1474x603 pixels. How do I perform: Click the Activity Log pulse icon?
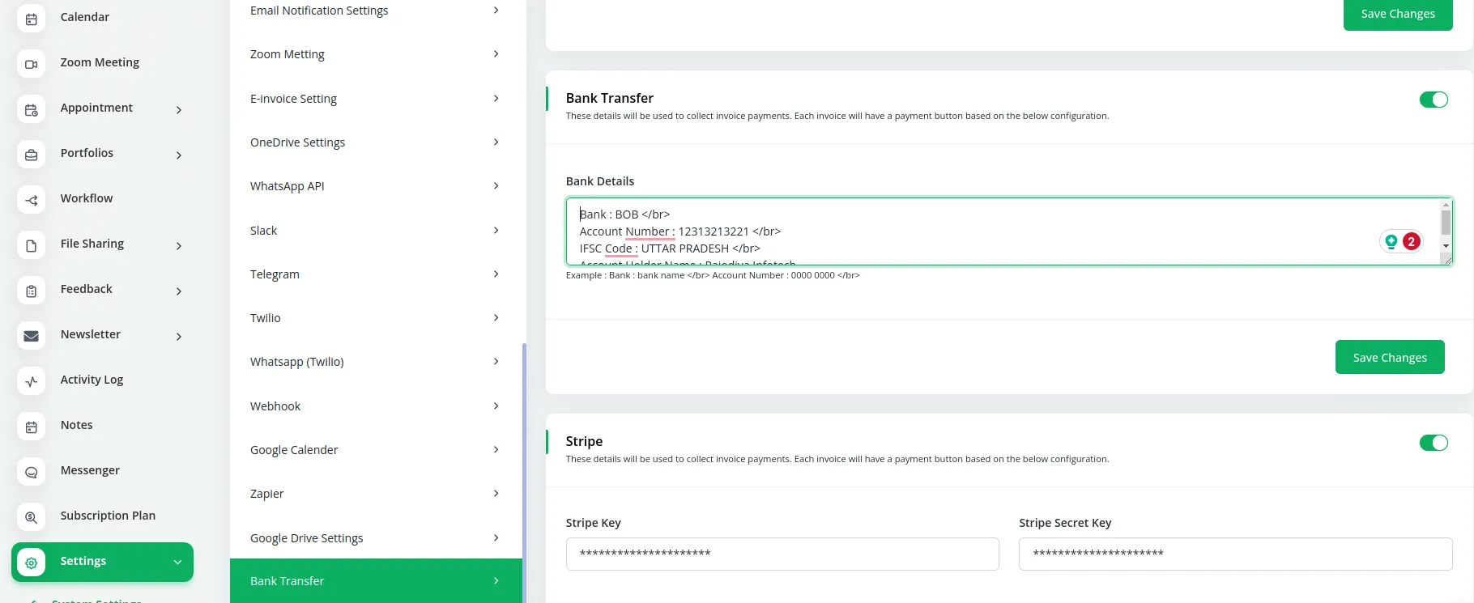pyautogui.click(x=31, y=381)
